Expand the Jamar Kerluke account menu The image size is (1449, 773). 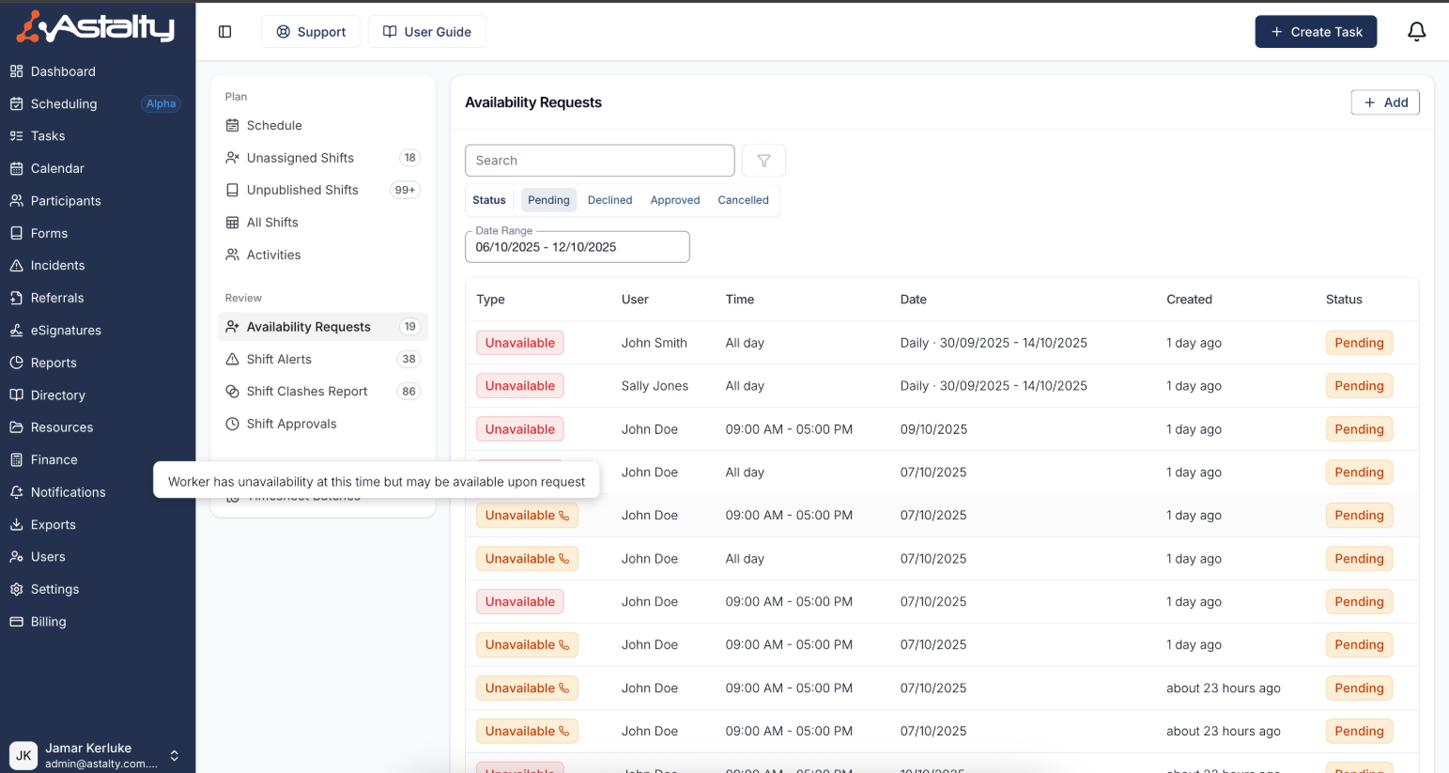point(174,755)
